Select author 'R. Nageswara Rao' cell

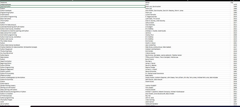[188, 17]
